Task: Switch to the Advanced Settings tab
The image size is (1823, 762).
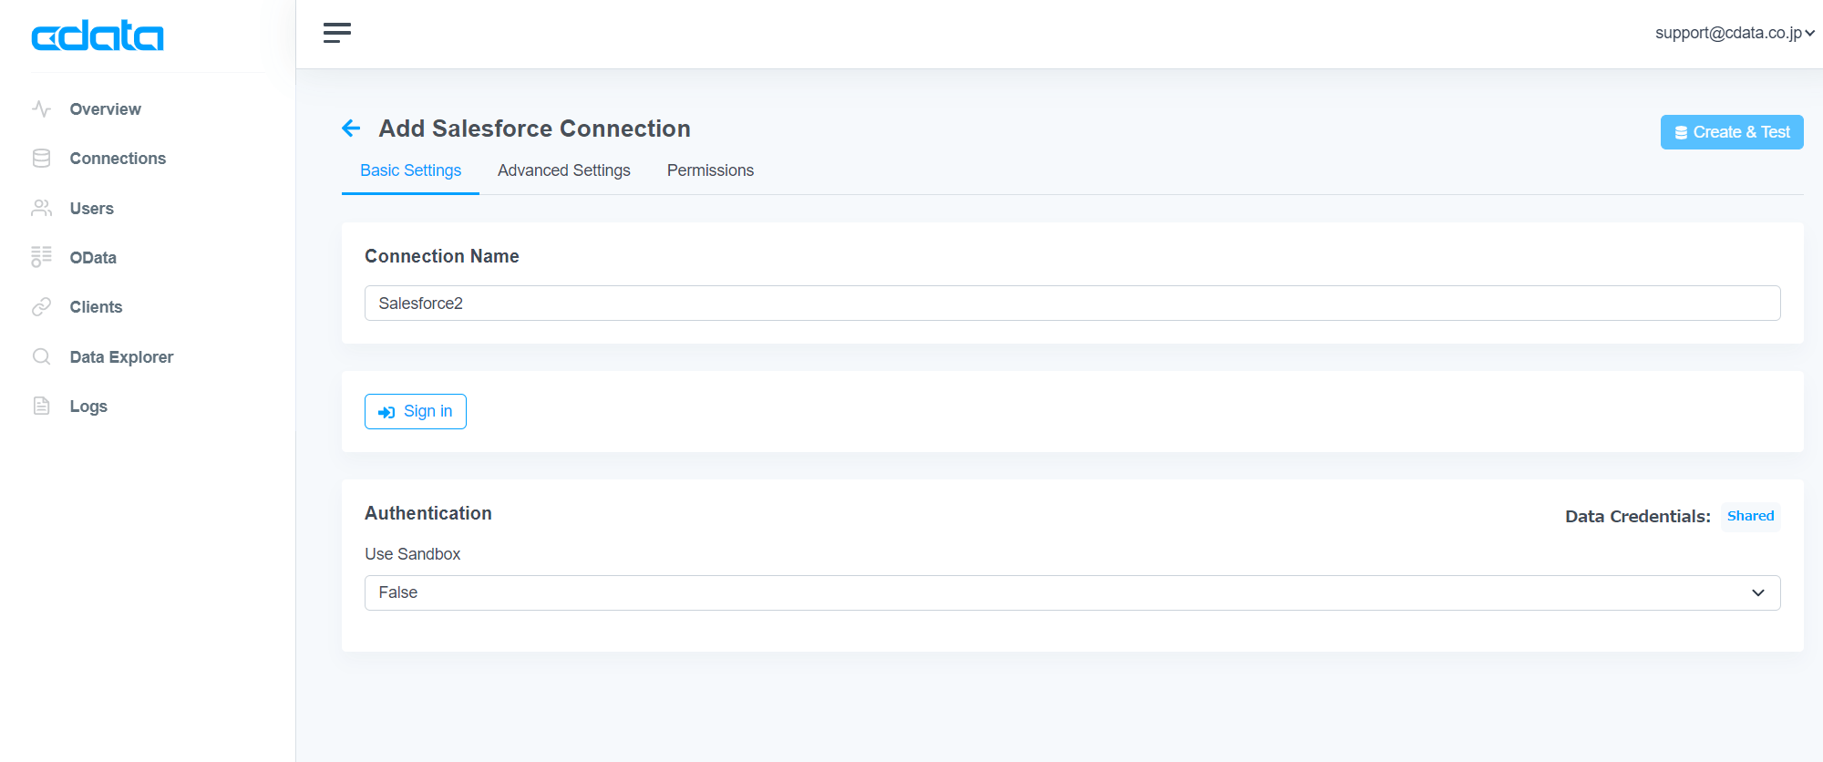Action: tap(563, 170)
